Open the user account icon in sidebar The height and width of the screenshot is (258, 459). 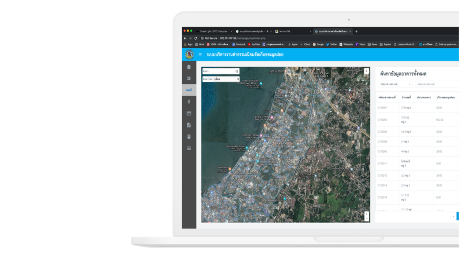(x=189, y=137)
